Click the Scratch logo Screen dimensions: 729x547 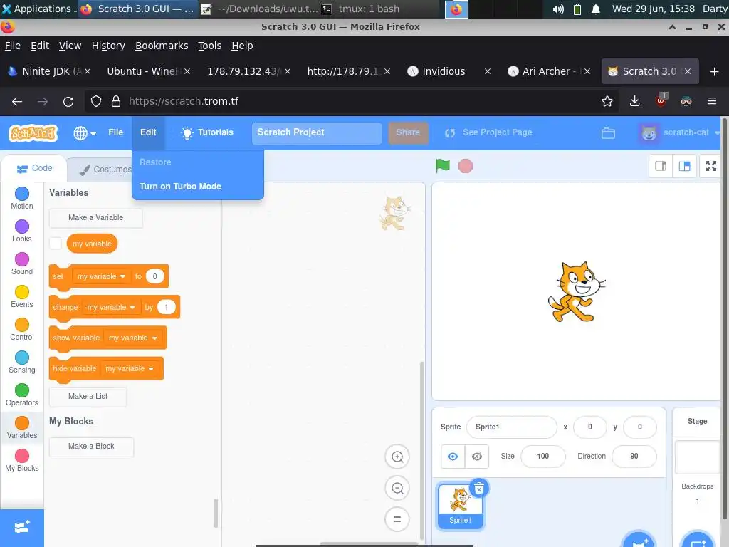(33, 133)
